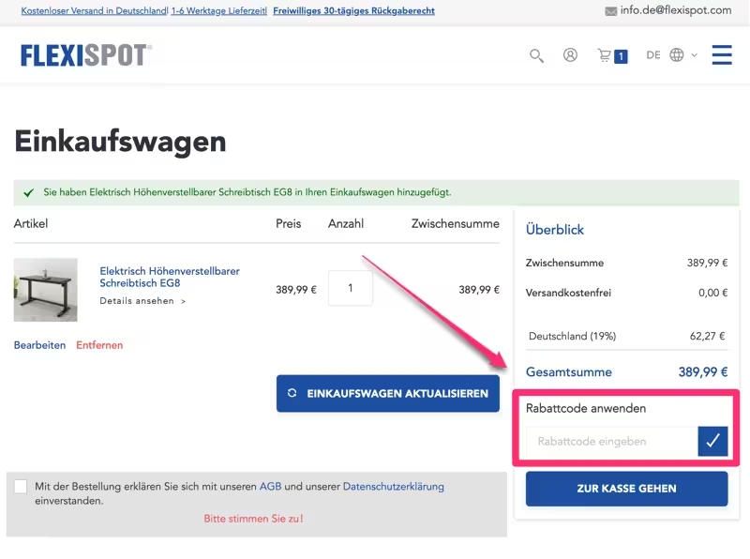Viewport: 750px width, 559px height.
Task: Click the 'Entfernen' link
Action: click(x=99, y=345)
